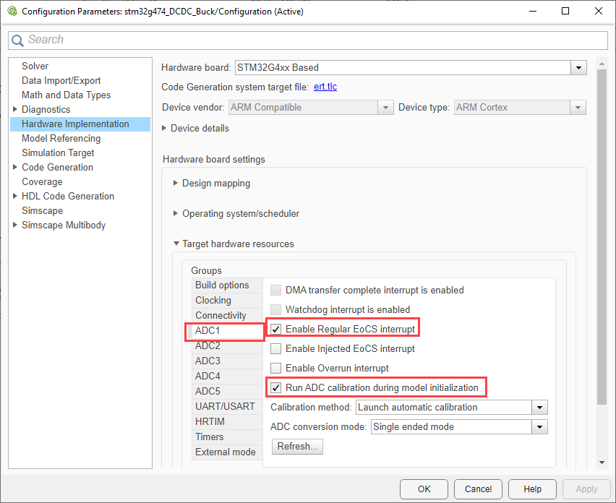Open the Hardware board dropdown
The height and width of the screenshot is (503, 616).
pos(578,68)
